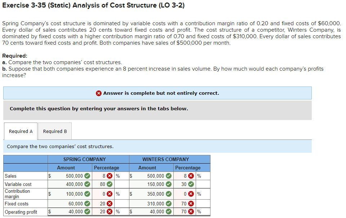Click the red X beside Winters operating profit percentage
The height and width of the screenshot is (218, 346).
pyautogui.click(x=191, y=212)
